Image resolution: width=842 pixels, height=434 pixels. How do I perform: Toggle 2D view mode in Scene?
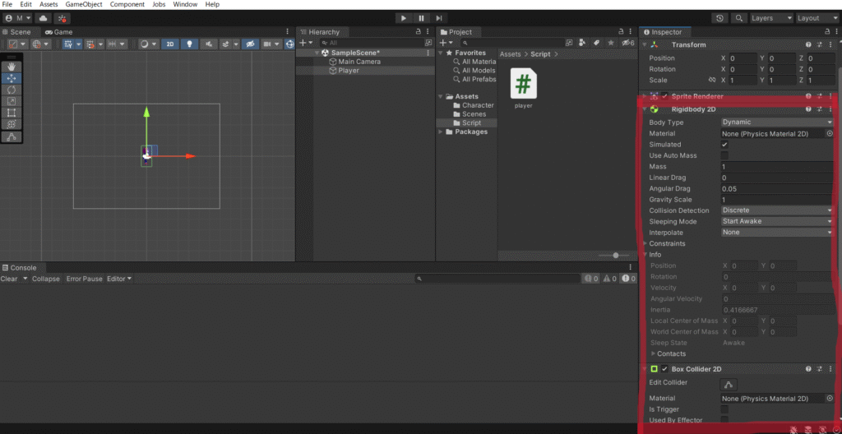pyautogui.click(x=169, y=44)
